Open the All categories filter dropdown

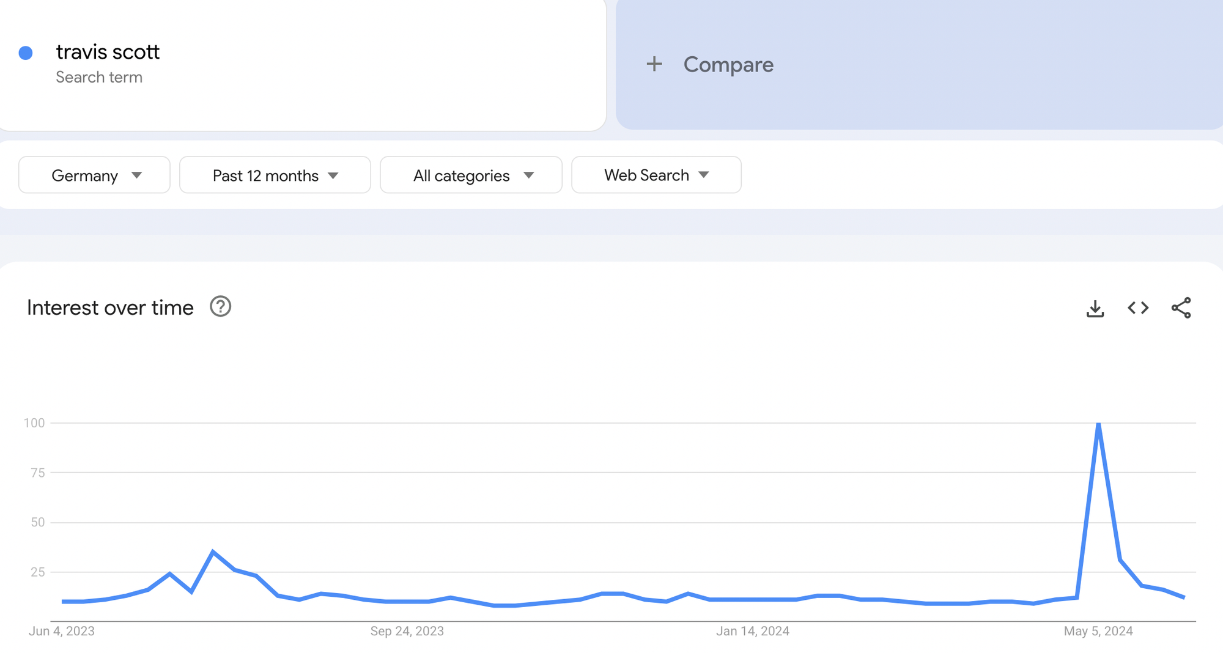pyautogui.click(x=471, y=175)
